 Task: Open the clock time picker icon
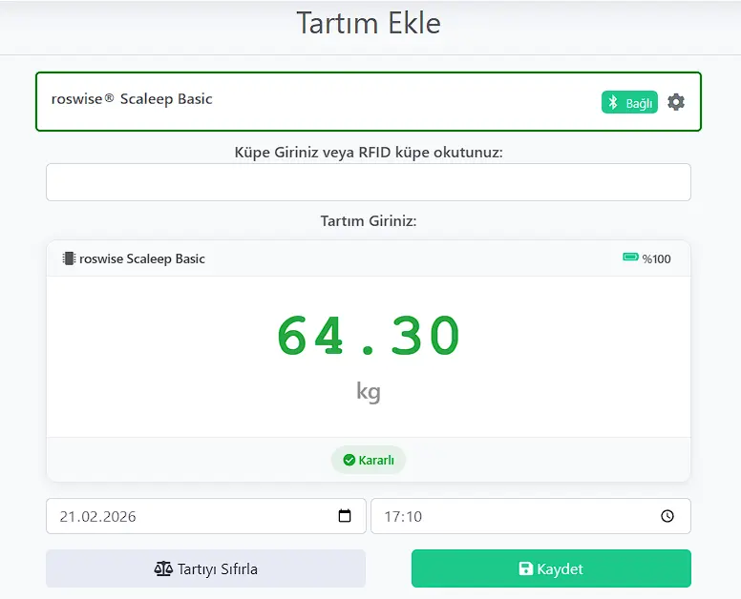[667, 516]
